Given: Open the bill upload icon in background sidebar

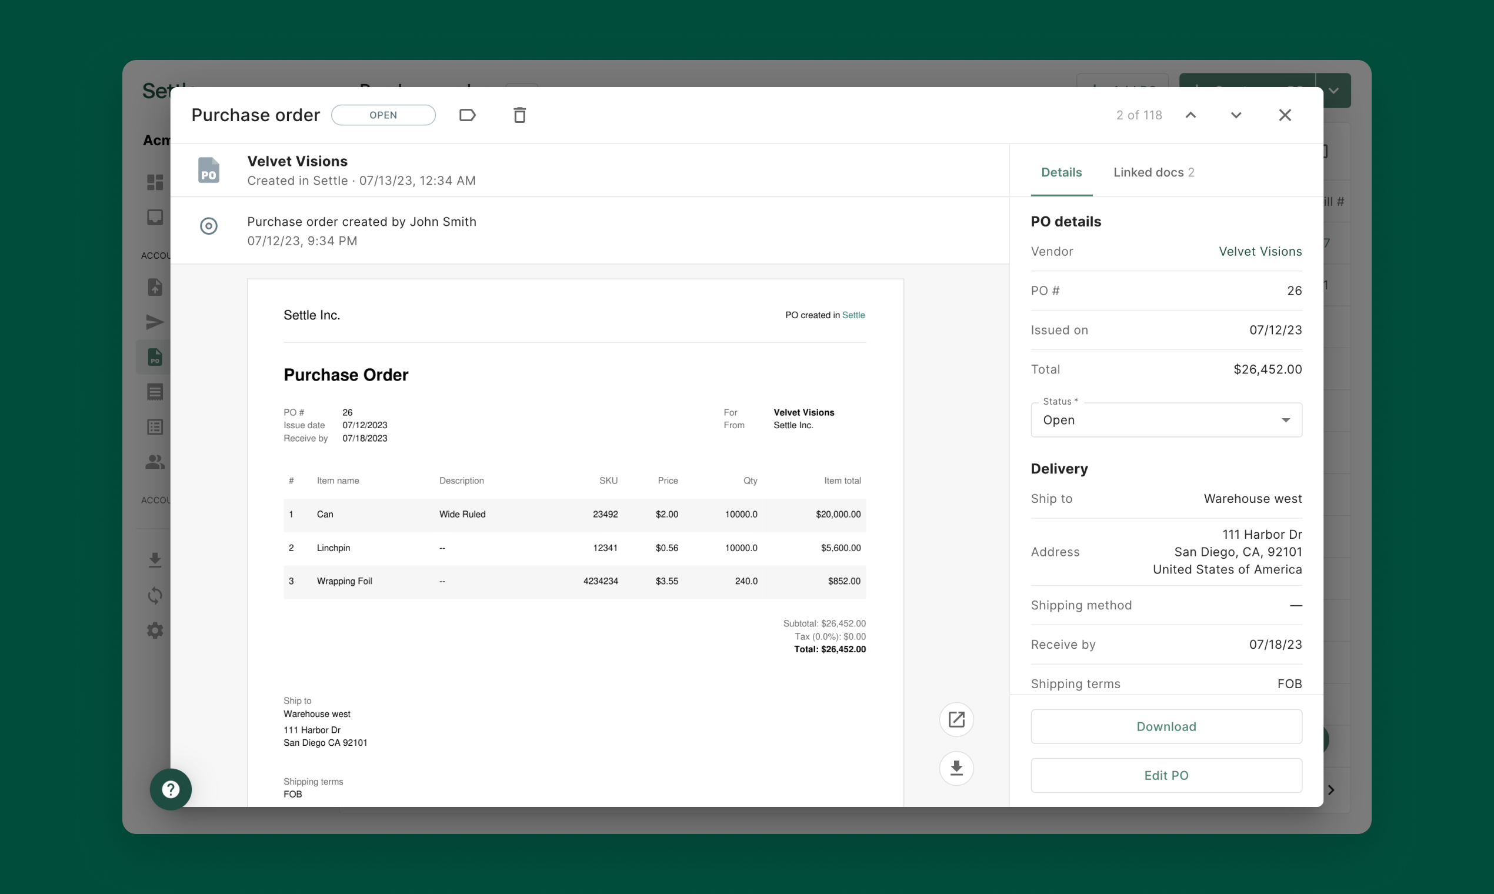Looking at the screenshot, I should pos(155,287).
